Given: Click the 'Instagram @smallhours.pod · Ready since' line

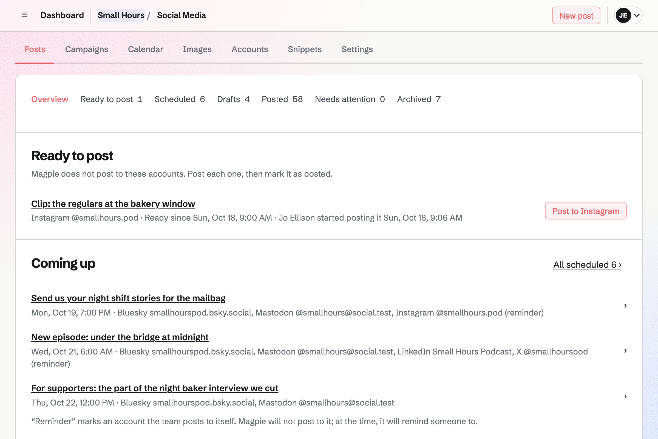Looking at the screenshot, I should click(247, 218).
